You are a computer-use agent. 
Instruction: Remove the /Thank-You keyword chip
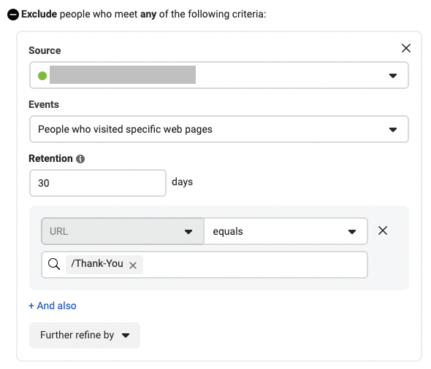133,265
